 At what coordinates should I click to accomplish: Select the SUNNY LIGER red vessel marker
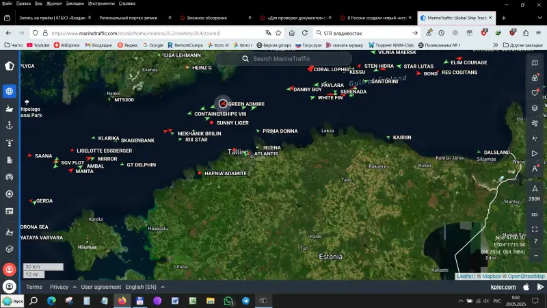211,123
